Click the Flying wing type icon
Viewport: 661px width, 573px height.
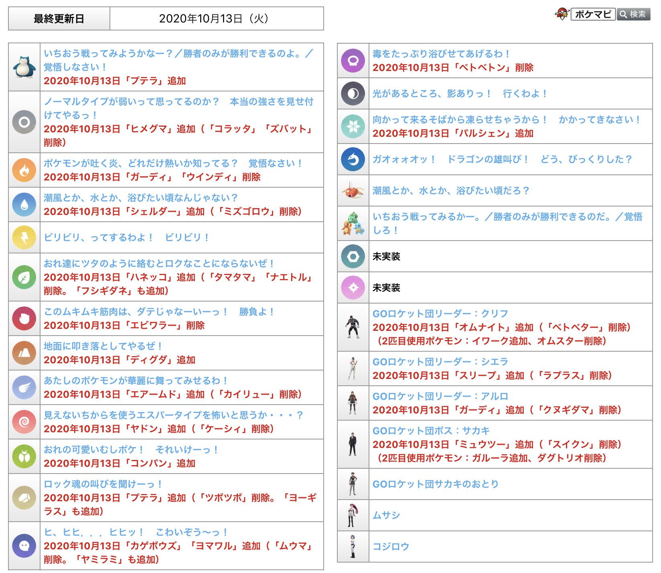click(24, 387)
